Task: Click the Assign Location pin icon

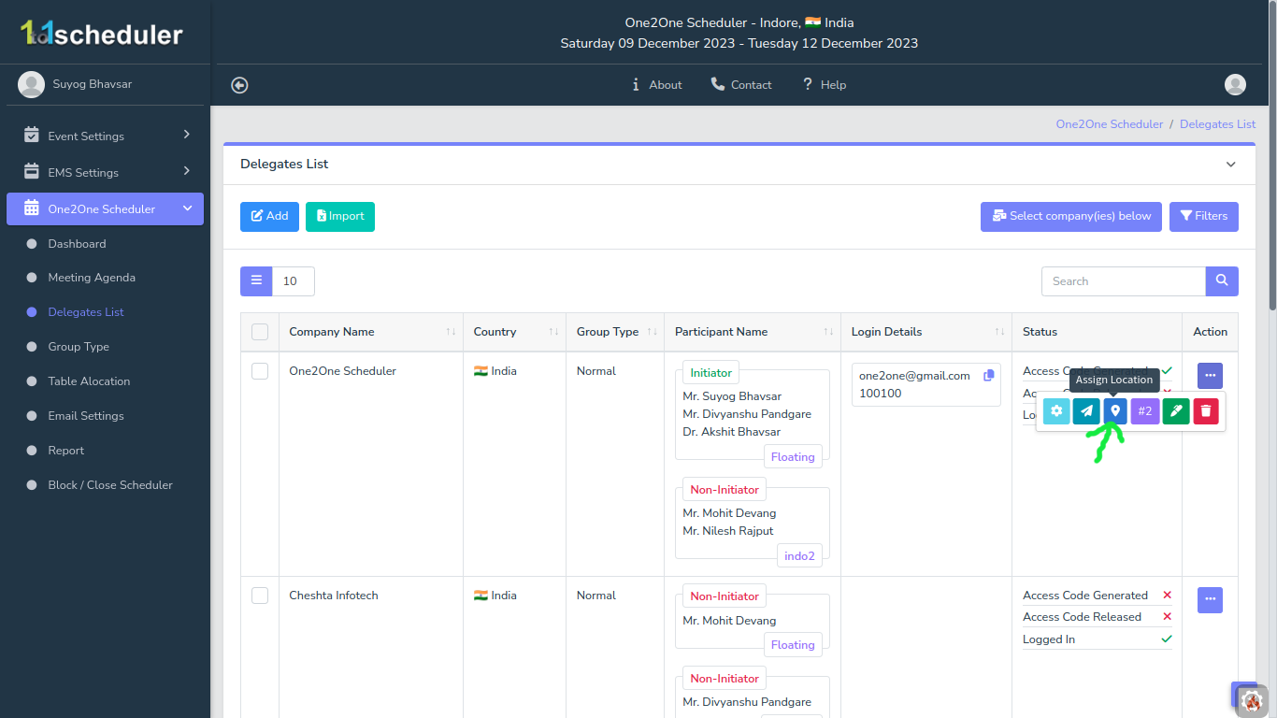Action: (x=1115, y=411)
